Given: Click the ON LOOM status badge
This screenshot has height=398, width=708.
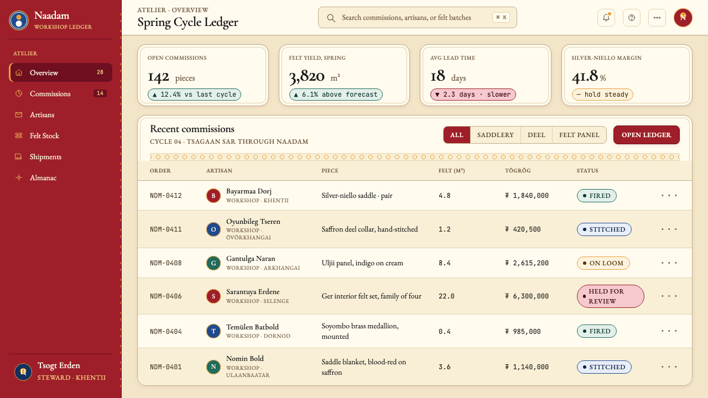Looking at the screenshot, I should [x=603, y=263].
